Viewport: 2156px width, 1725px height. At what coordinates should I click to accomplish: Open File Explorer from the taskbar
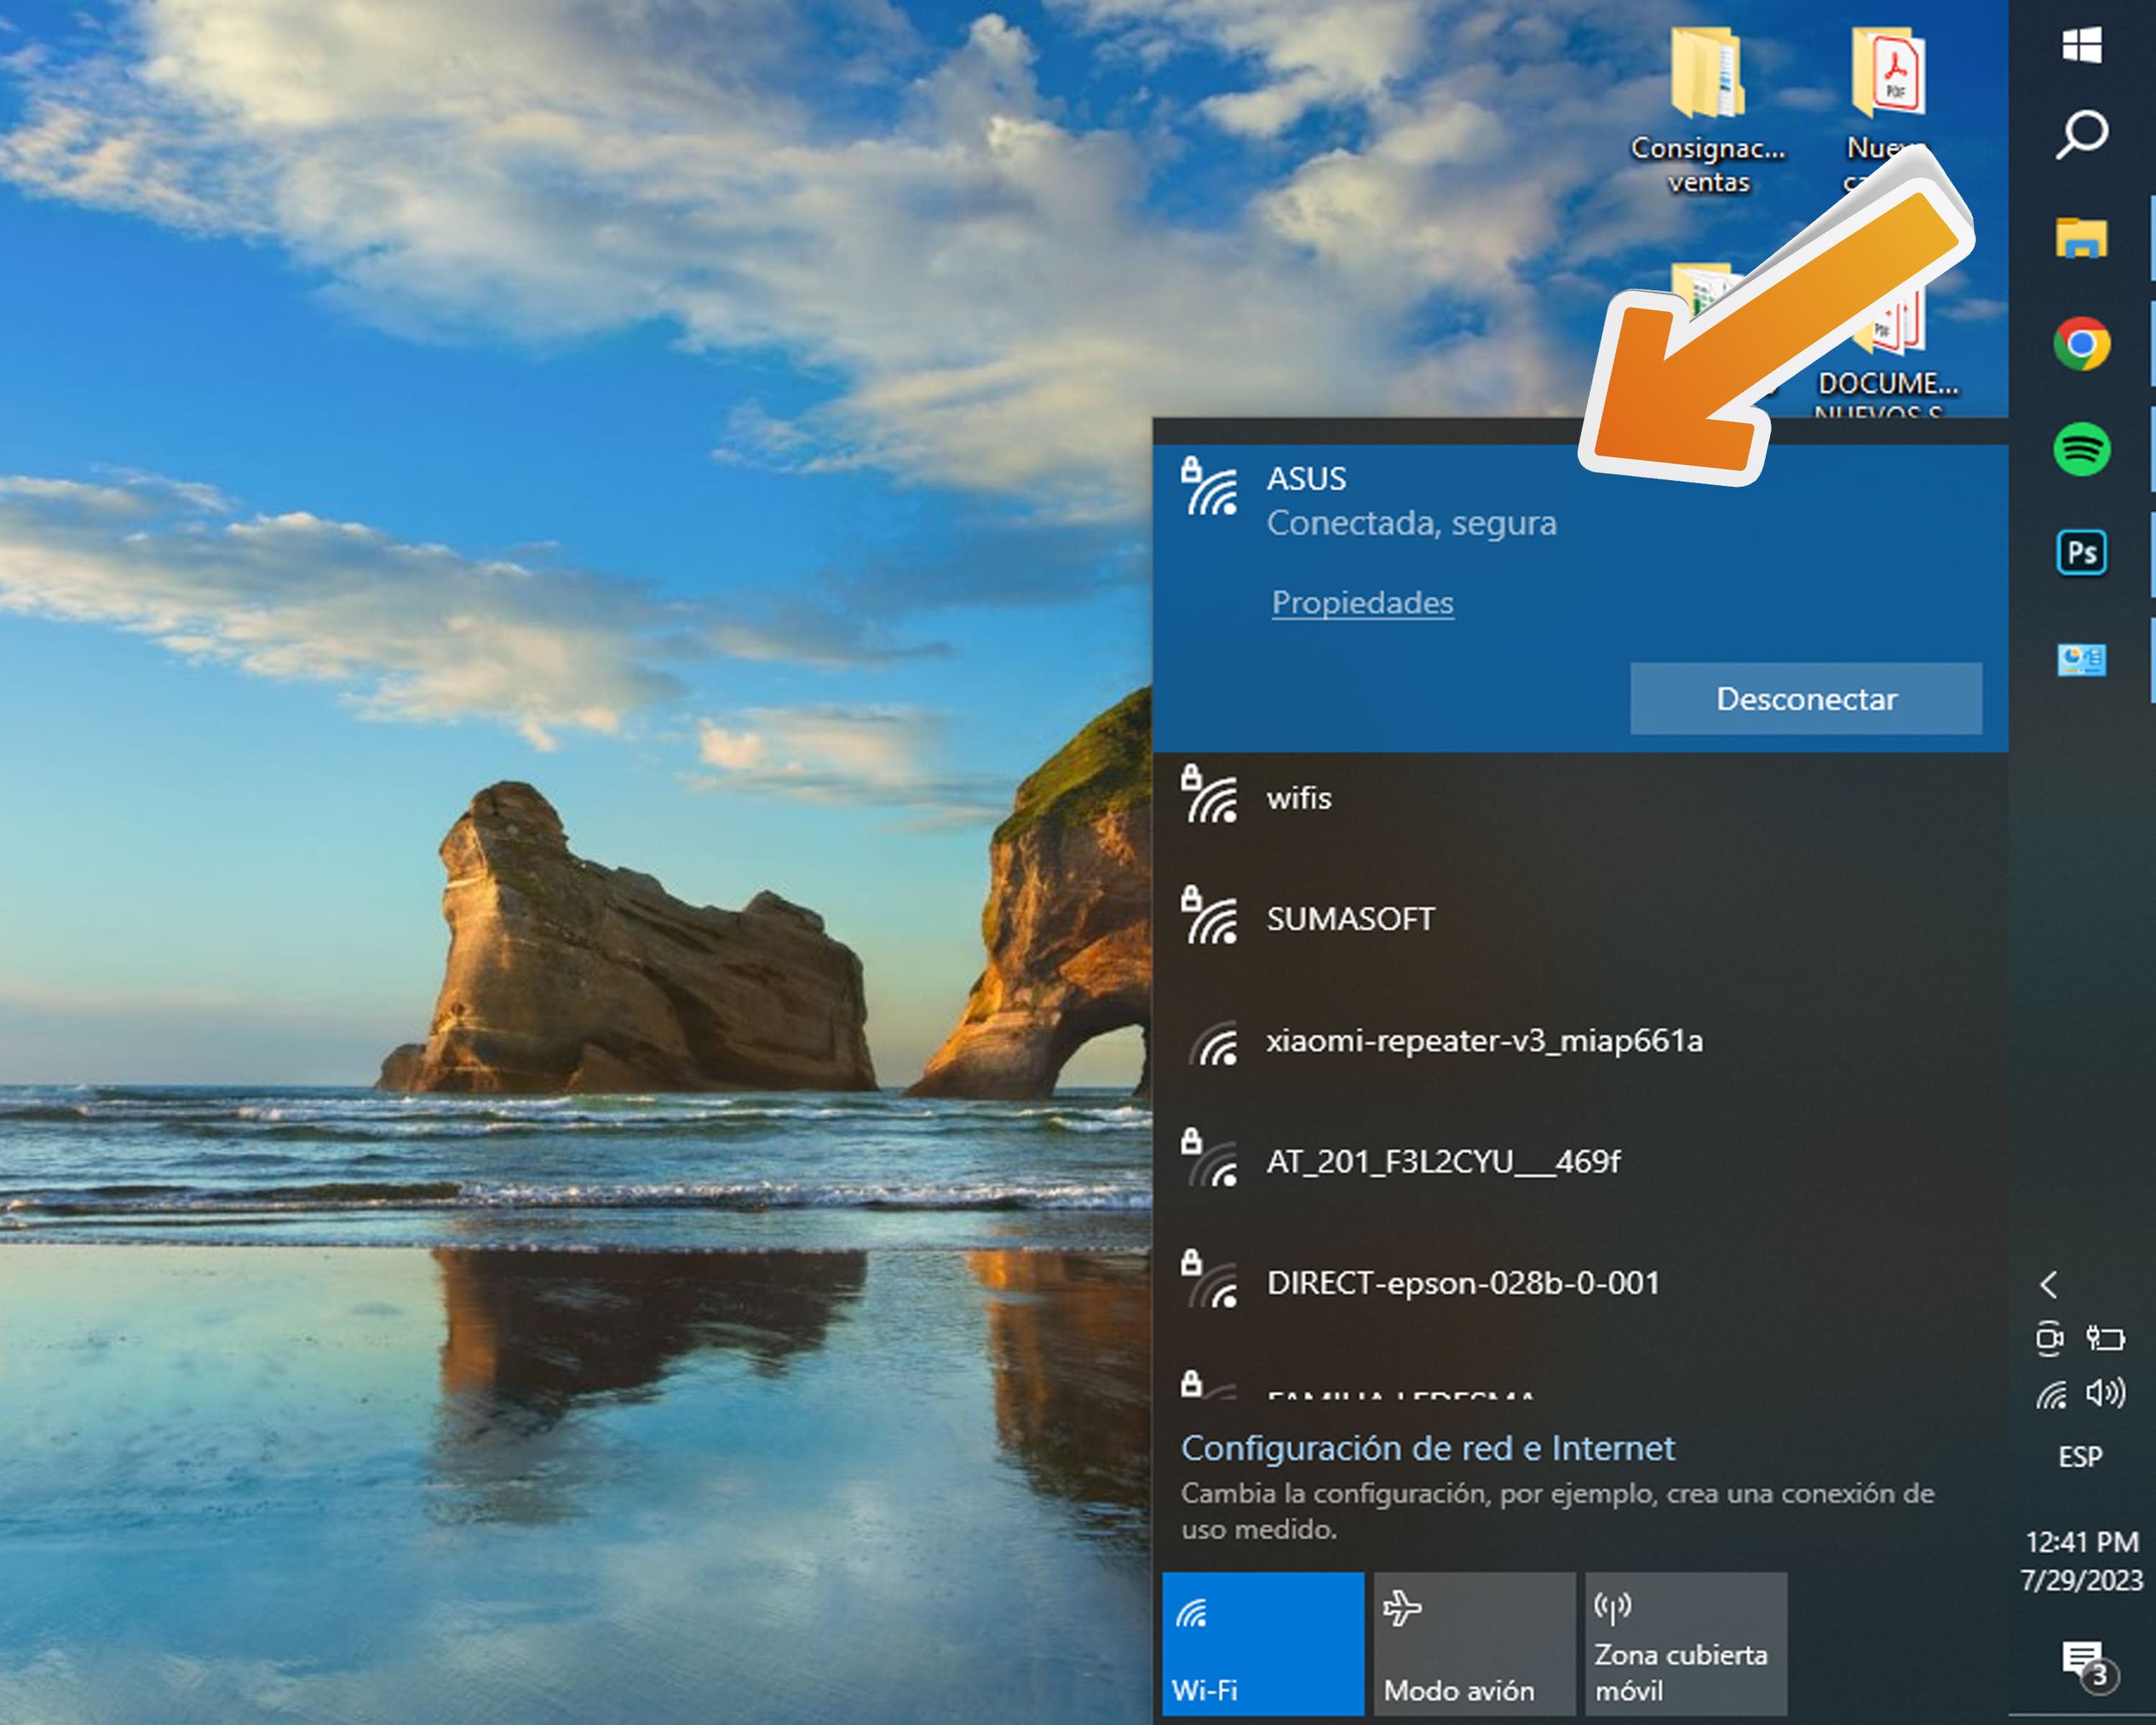tap(2082, 239)
